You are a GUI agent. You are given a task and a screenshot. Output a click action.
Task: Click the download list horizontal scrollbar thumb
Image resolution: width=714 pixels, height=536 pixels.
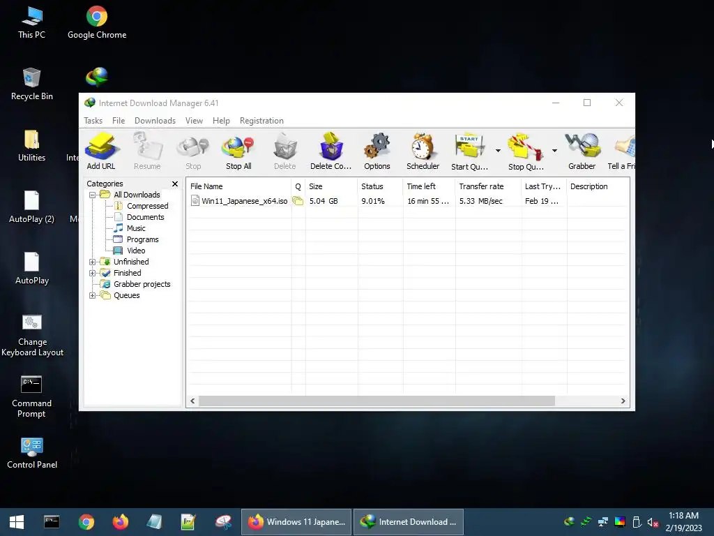377,401
